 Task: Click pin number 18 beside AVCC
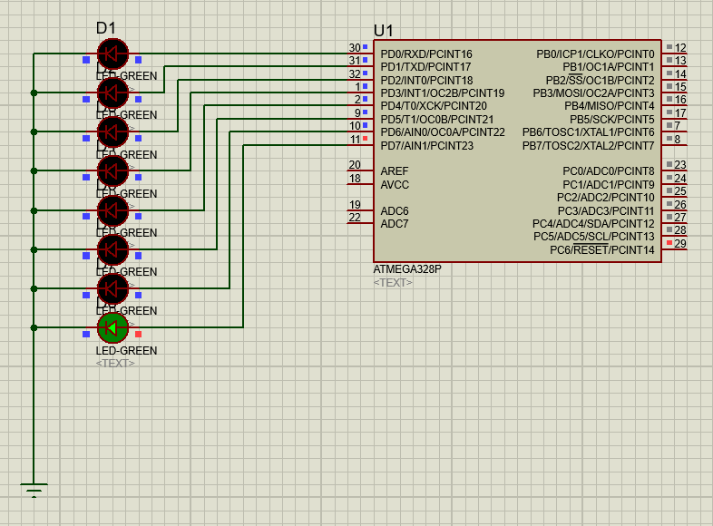(355, 179)
